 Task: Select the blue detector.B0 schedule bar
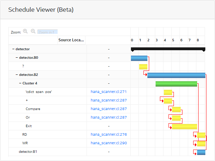[139, 58]
